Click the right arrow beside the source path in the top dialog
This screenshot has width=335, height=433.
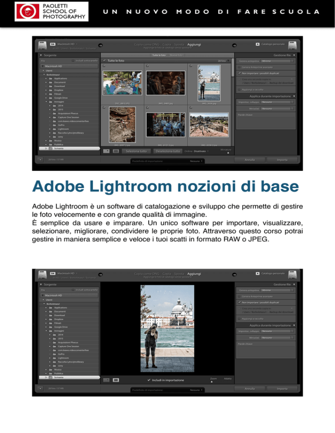click(100, 45)
